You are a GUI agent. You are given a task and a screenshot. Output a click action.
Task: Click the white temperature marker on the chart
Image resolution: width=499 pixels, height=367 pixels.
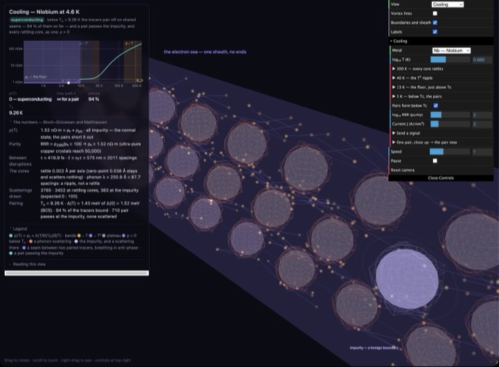[69, 83]
